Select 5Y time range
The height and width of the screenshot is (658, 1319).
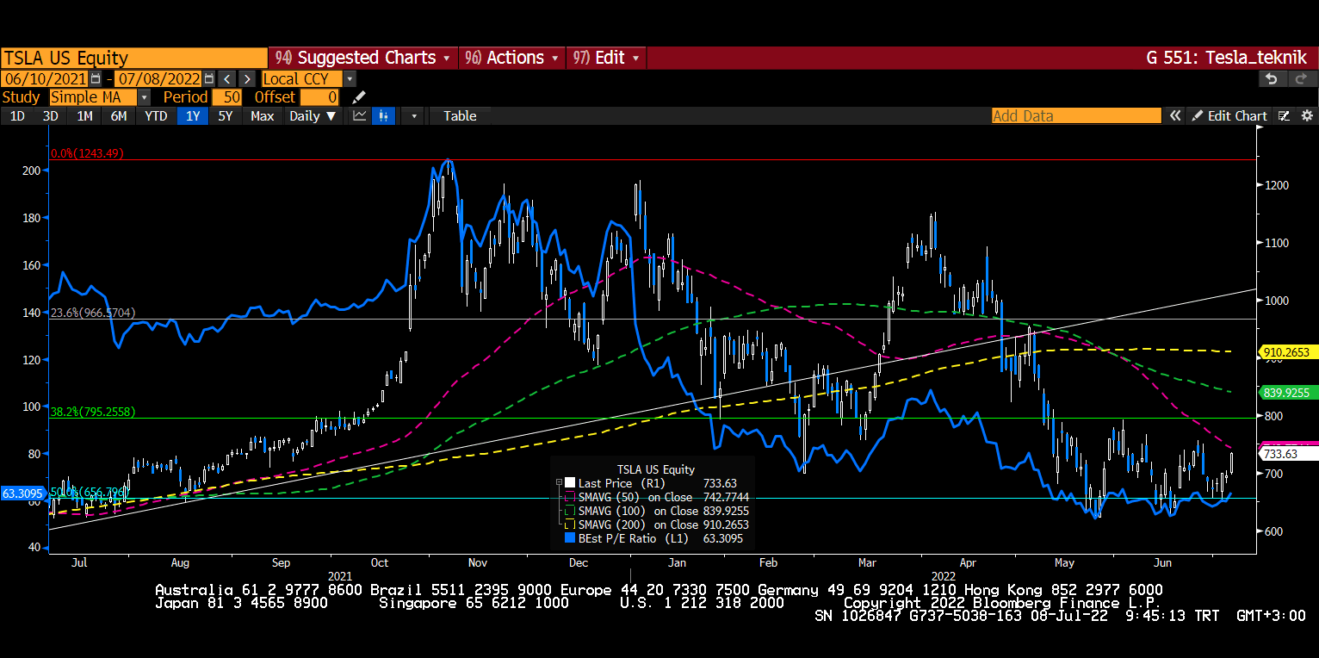tap(225, 115)
